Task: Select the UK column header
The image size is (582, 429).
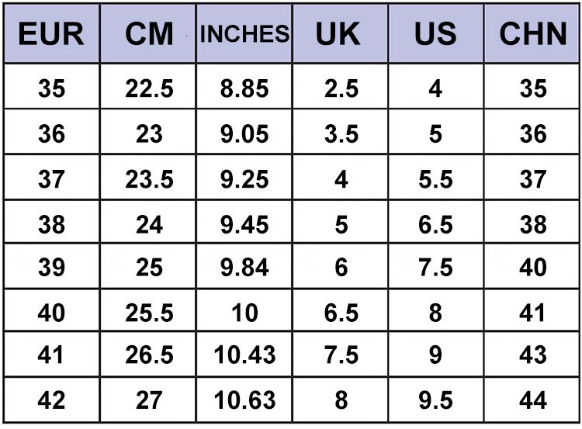Action: (341, 34)
